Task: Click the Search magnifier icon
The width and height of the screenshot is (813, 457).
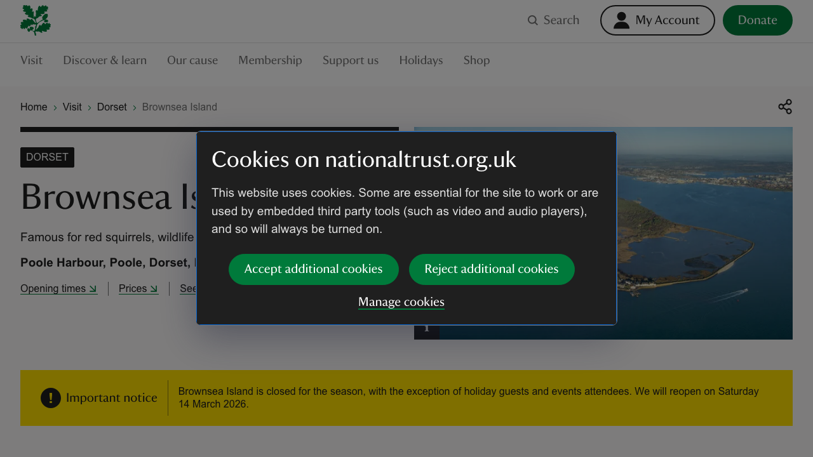Action: [533, 20]
